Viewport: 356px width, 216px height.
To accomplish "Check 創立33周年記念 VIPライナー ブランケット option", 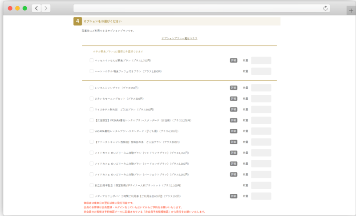I will point(92,185).
